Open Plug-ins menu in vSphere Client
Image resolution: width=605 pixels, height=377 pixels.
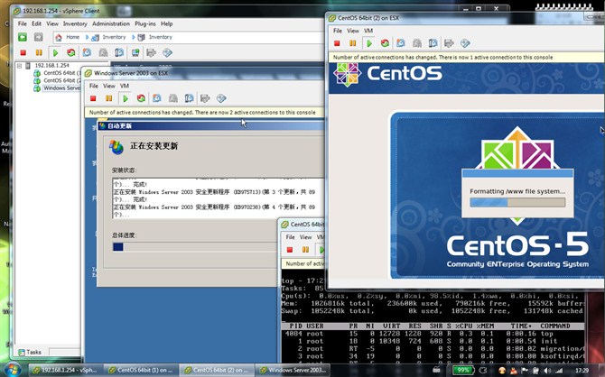[x=145, y=23]
